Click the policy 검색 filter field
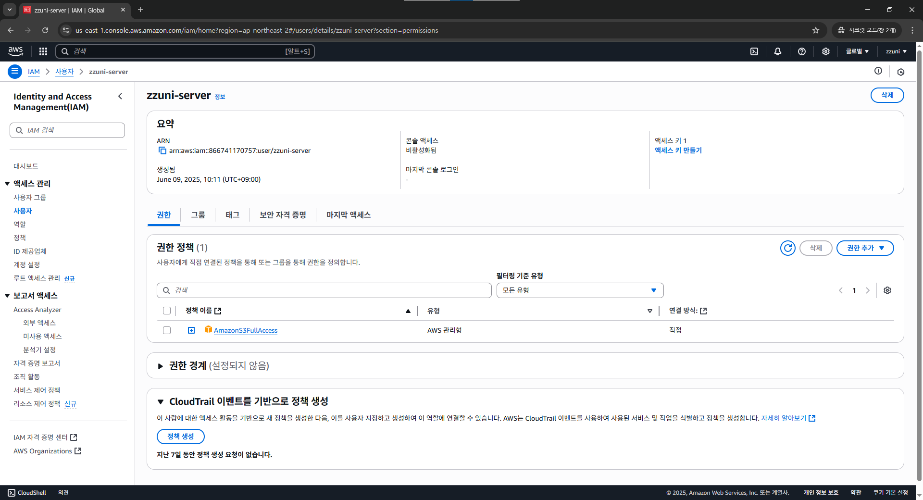Viewport: 923px width, 500px height. pos(324,290)
